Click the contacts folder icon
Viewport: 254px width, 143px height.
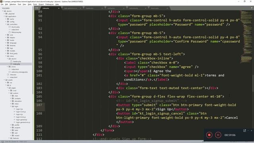pyautogui.click(x=13, y=99)
